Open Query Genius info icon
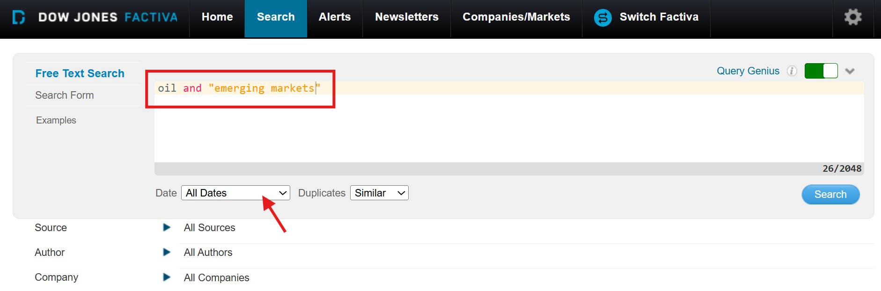The width and height of the screenshot is (881, 291). (x=792, y=71)
